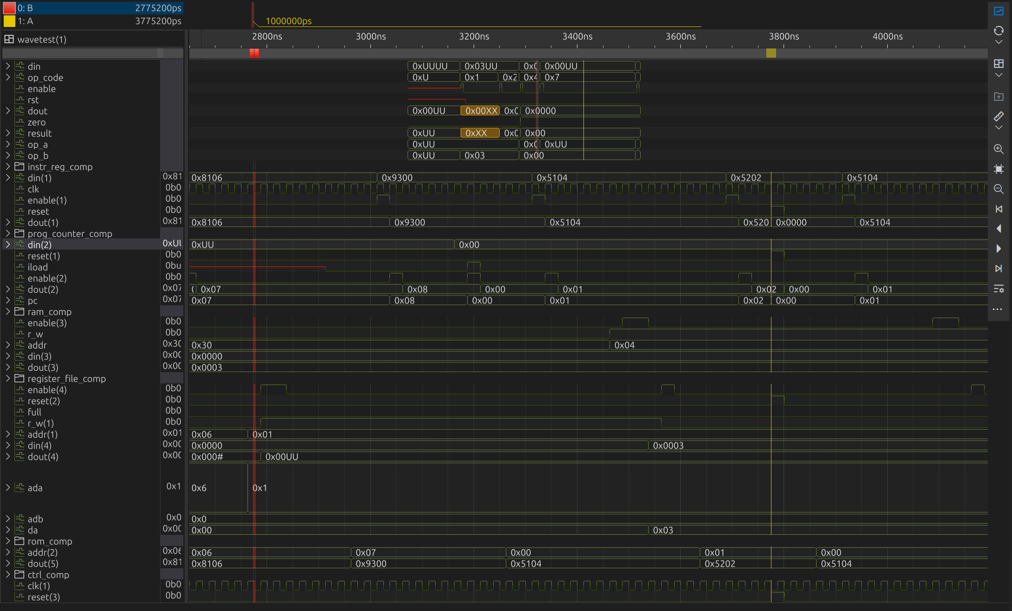Expand the op_a signal
The image size is (1012, 611).
(x=8, y=145)
